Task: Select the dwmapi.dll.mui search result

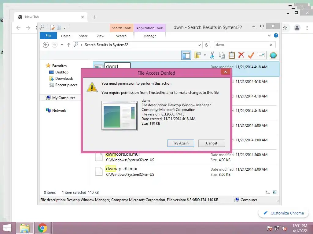Action: (185, 172)
